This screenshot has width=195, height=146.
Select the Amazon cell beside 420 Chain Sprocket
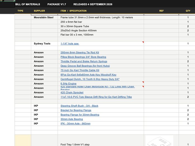pos(44,93)
